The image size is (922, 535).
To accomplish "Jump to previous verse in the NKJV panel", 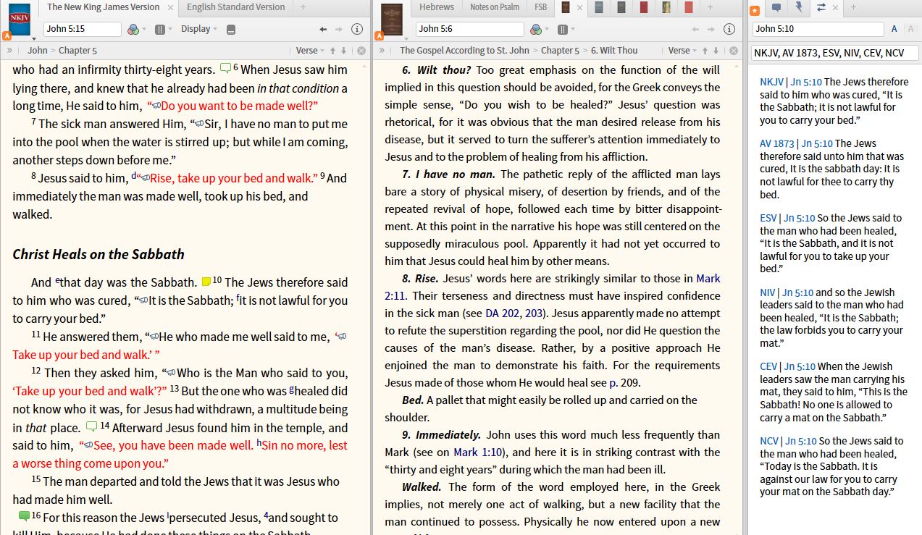I will pyautogui.click(x=333, y=50).
